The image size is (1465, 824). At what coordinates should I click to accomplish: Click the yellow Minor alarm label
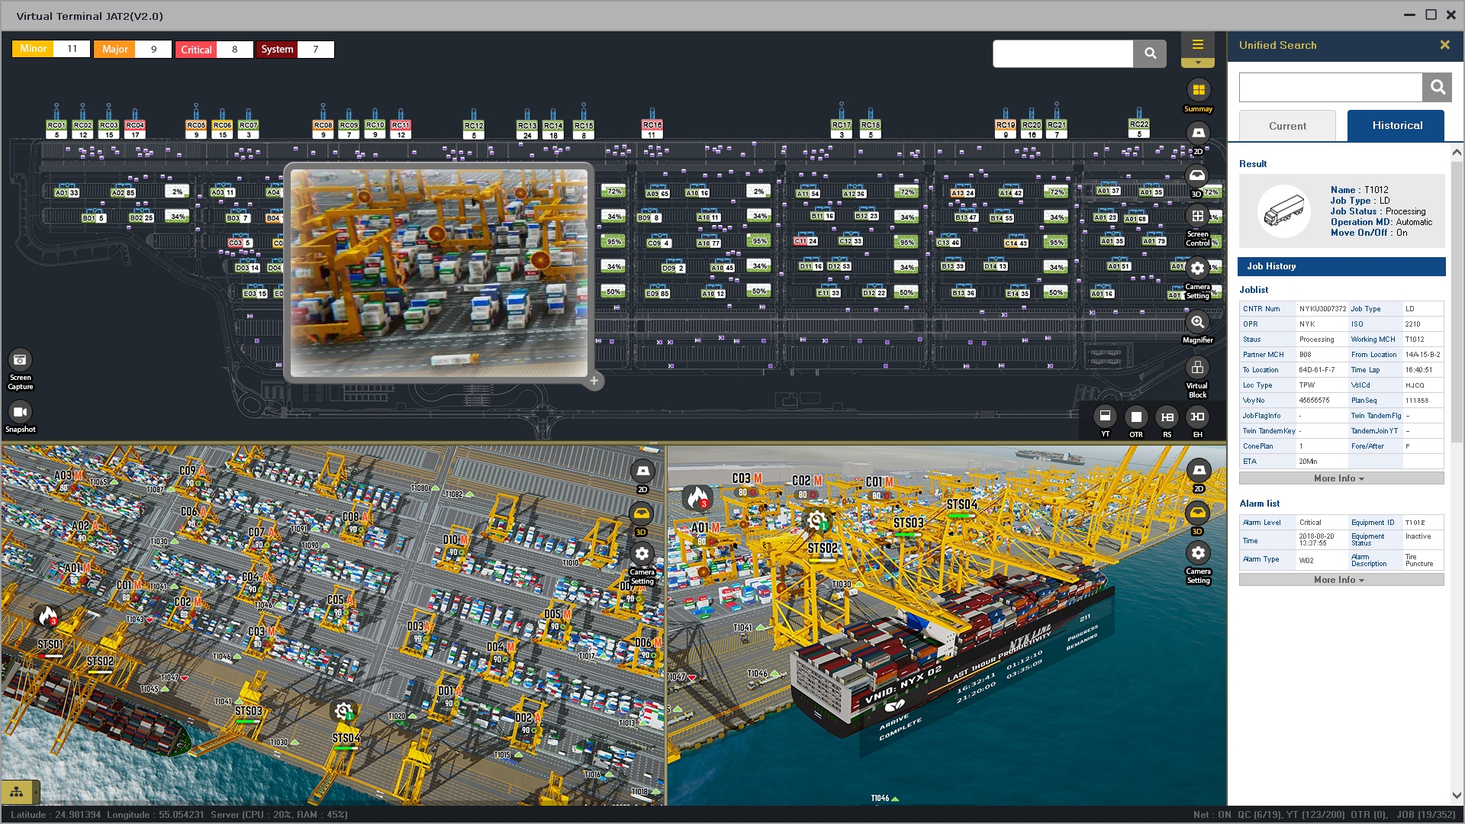pos(33,49)
